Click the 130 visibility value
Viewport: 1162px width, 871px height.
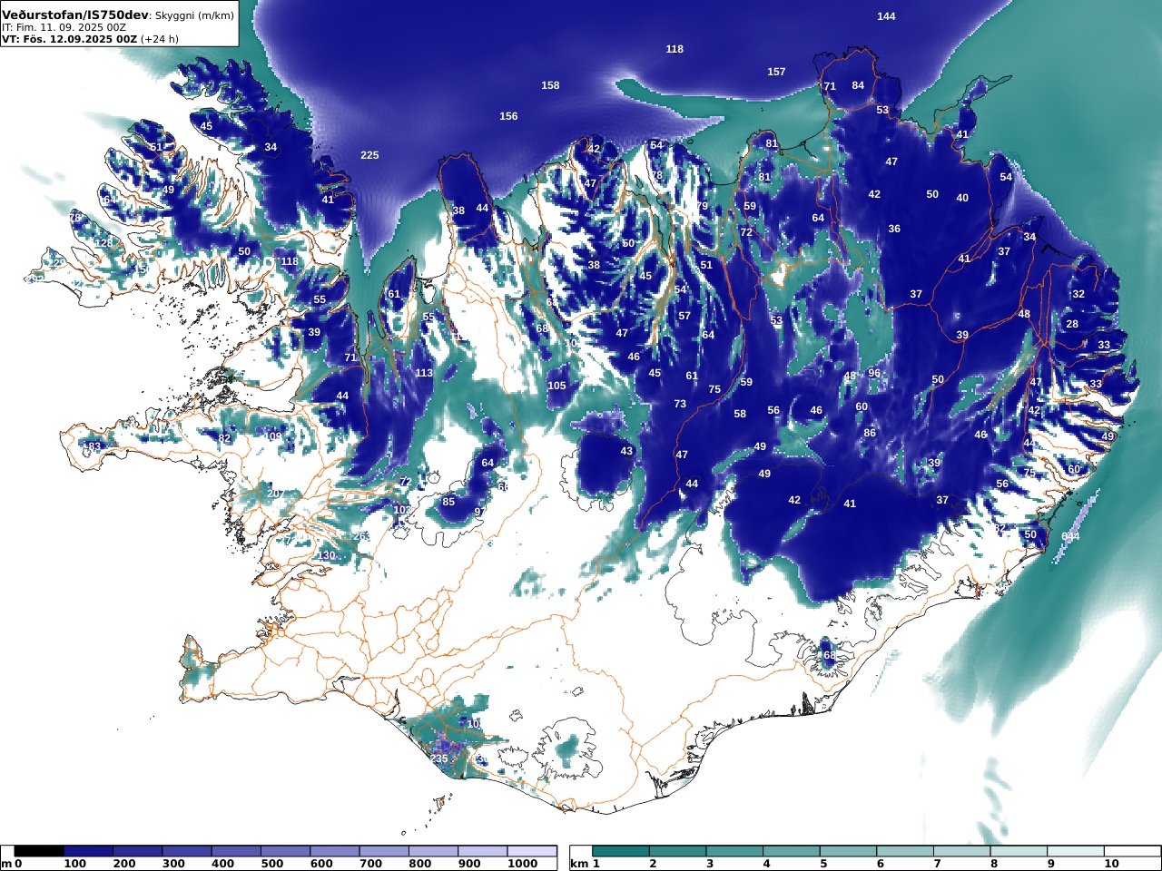click(x=327, y=555)
